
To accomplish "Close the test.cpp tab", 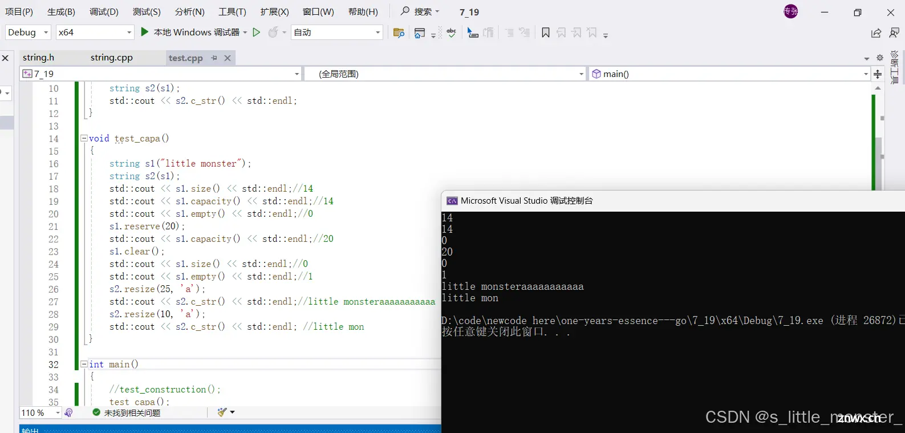I will 228,58.
